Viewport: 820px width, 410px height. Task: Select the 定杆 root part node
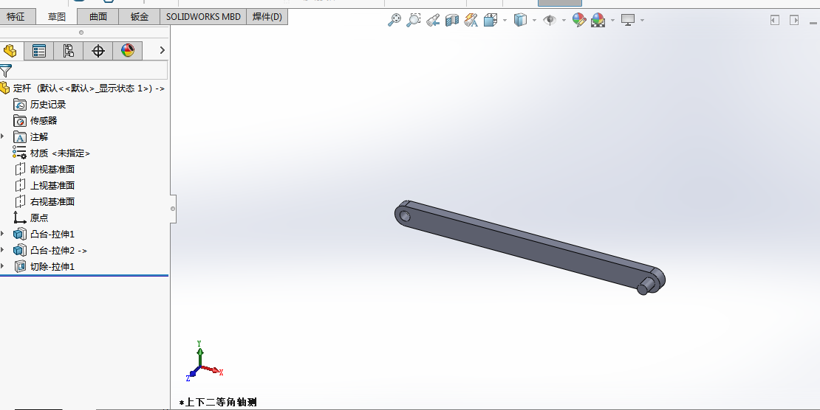coord(83,88)
